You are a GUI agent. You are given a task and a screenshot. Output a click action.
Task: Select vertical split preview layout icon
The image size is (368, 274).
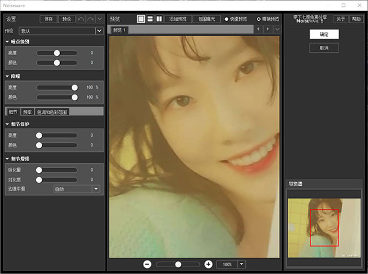[x=158, y=19]
